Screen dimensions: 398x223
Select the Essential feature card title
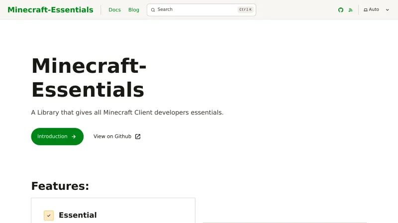click(78, 215)
